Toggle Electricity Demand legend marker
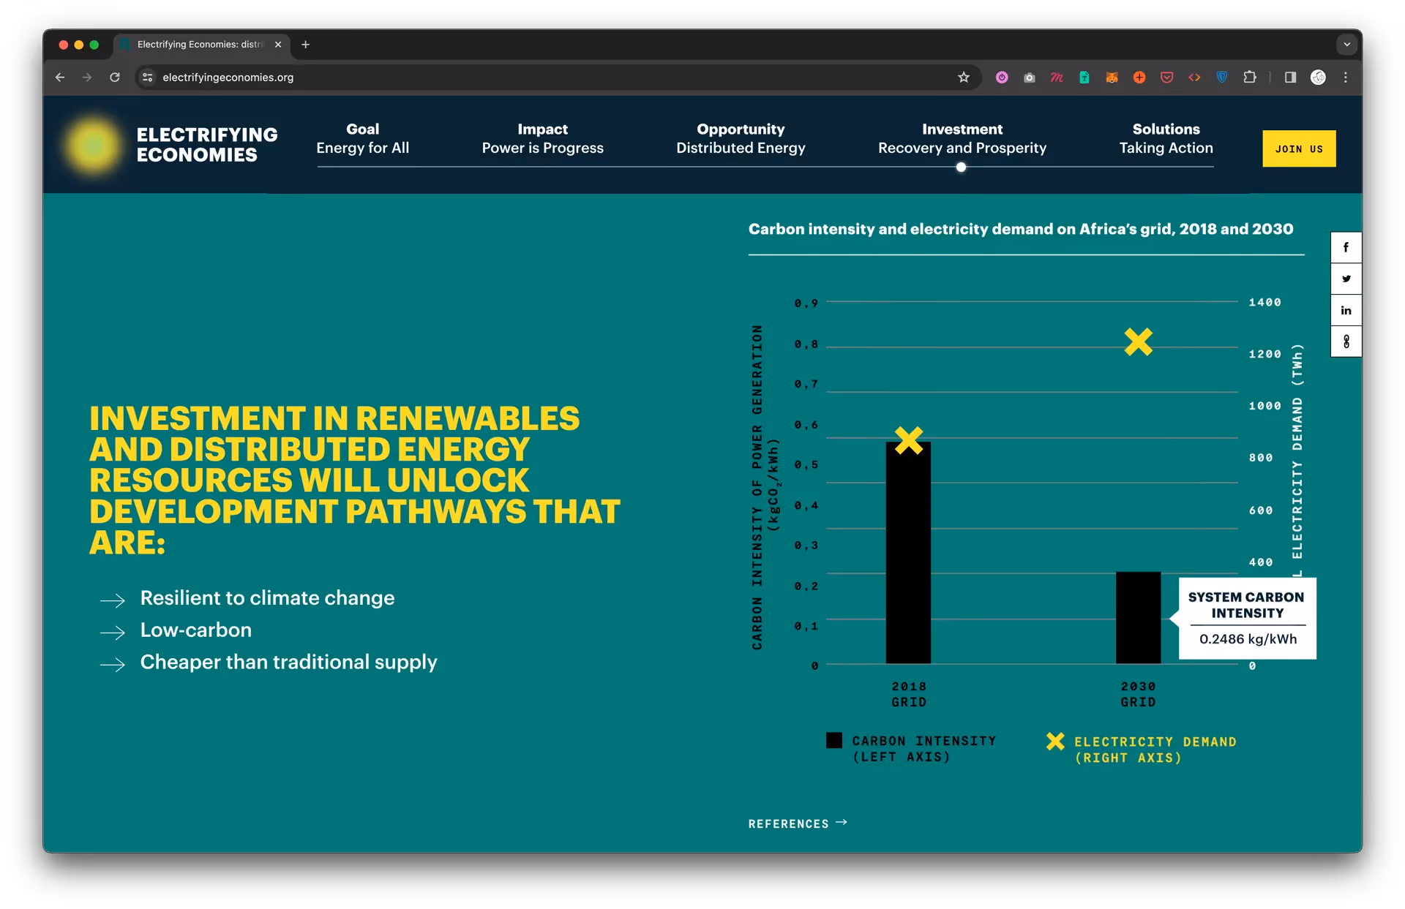Viewport: 1405px width, 909px height. pos(1054,742)
